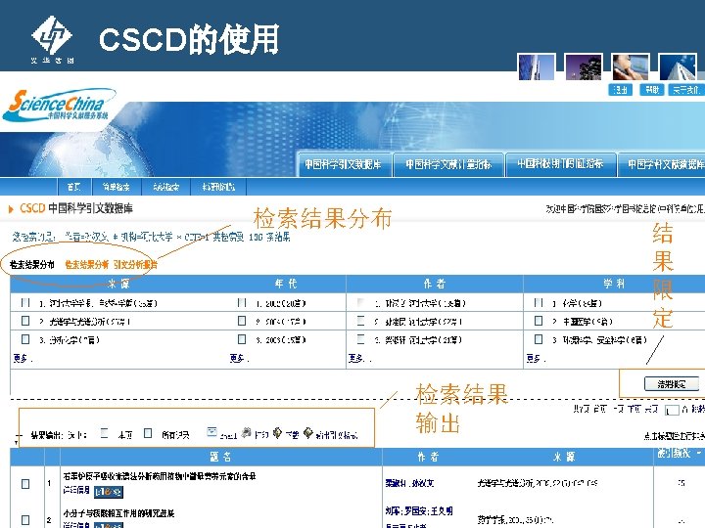This screenshot has width=705, height=528.
Task: Check the second subject row checkbox
Action: click(539, 321)
